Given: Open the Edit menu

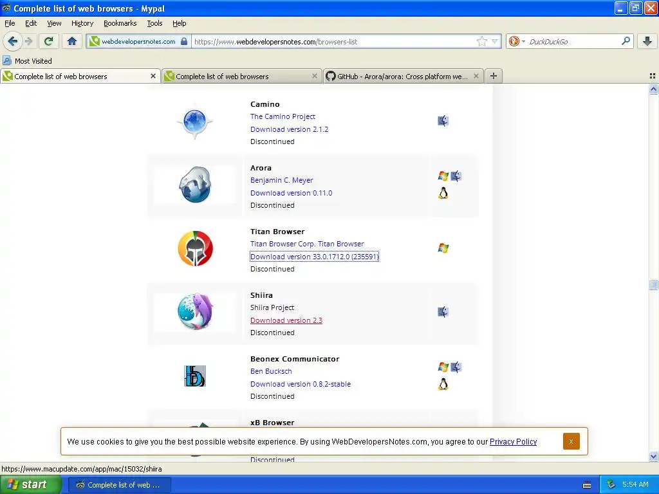Looking at the screenshot, I should pos(31,23).
